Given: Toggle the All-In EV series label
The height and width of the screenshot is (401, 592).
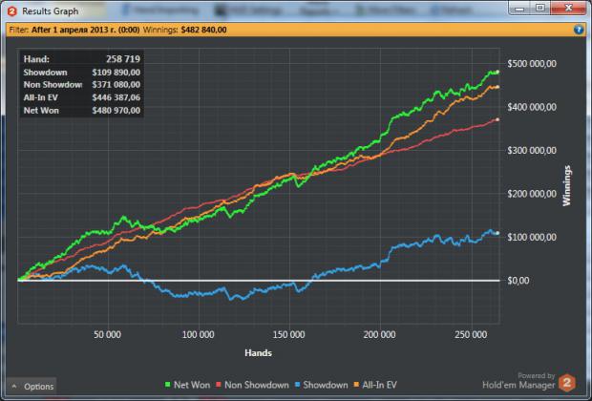Looking at the screenshot, I should 379,385.
